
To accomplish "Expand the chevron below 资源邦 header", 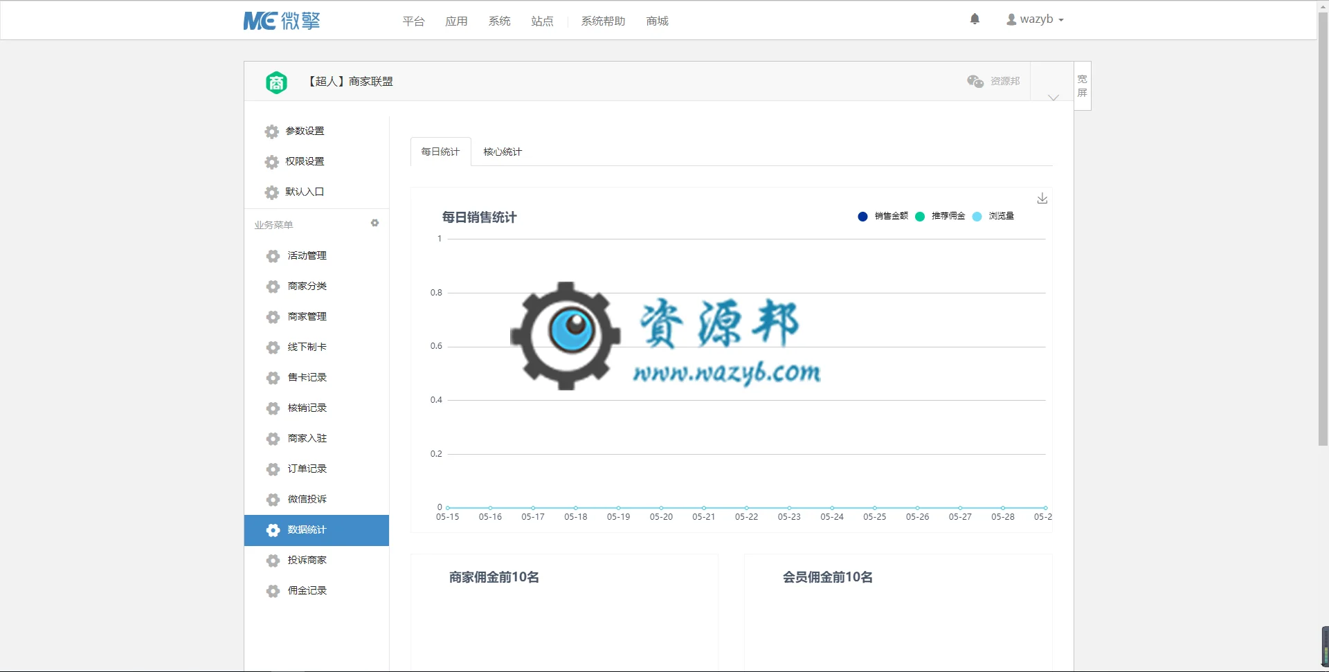I will (1053, 98).
